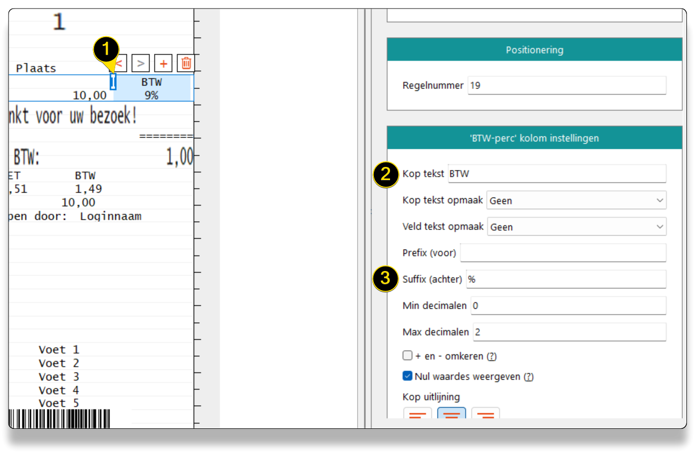The image size is (695, 453).
Task: Click the move column right arrow icon
Action: [140, 63]
